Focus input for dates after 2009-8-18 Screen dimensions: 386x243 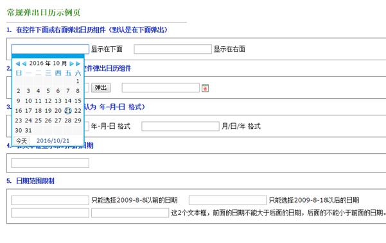tap(227, 200)
